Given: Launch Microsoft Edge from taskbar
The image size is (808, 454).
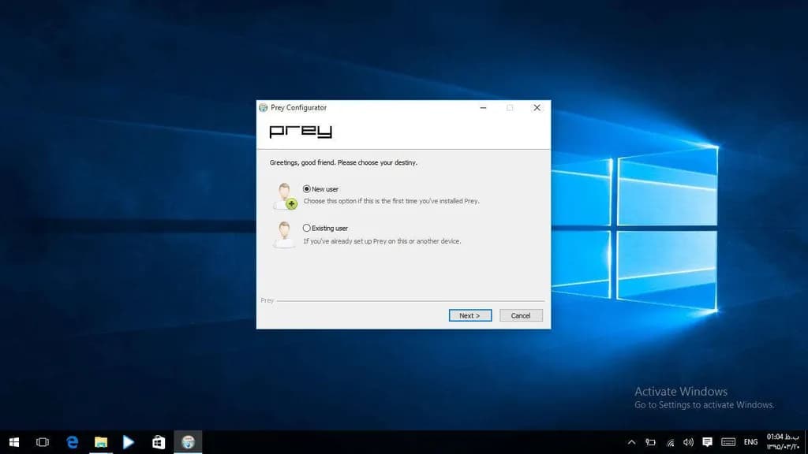Looking at the screenshot, I should [73, 442].
